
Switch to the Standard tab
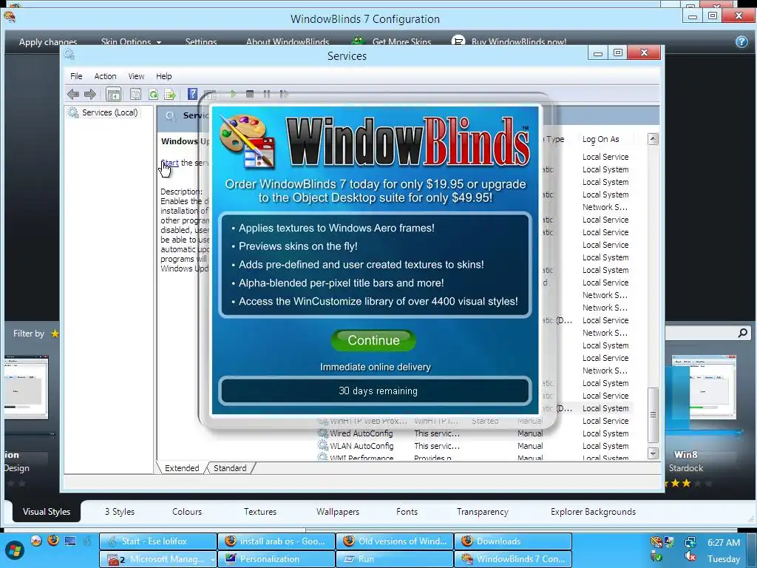click(x=230, y=468)
